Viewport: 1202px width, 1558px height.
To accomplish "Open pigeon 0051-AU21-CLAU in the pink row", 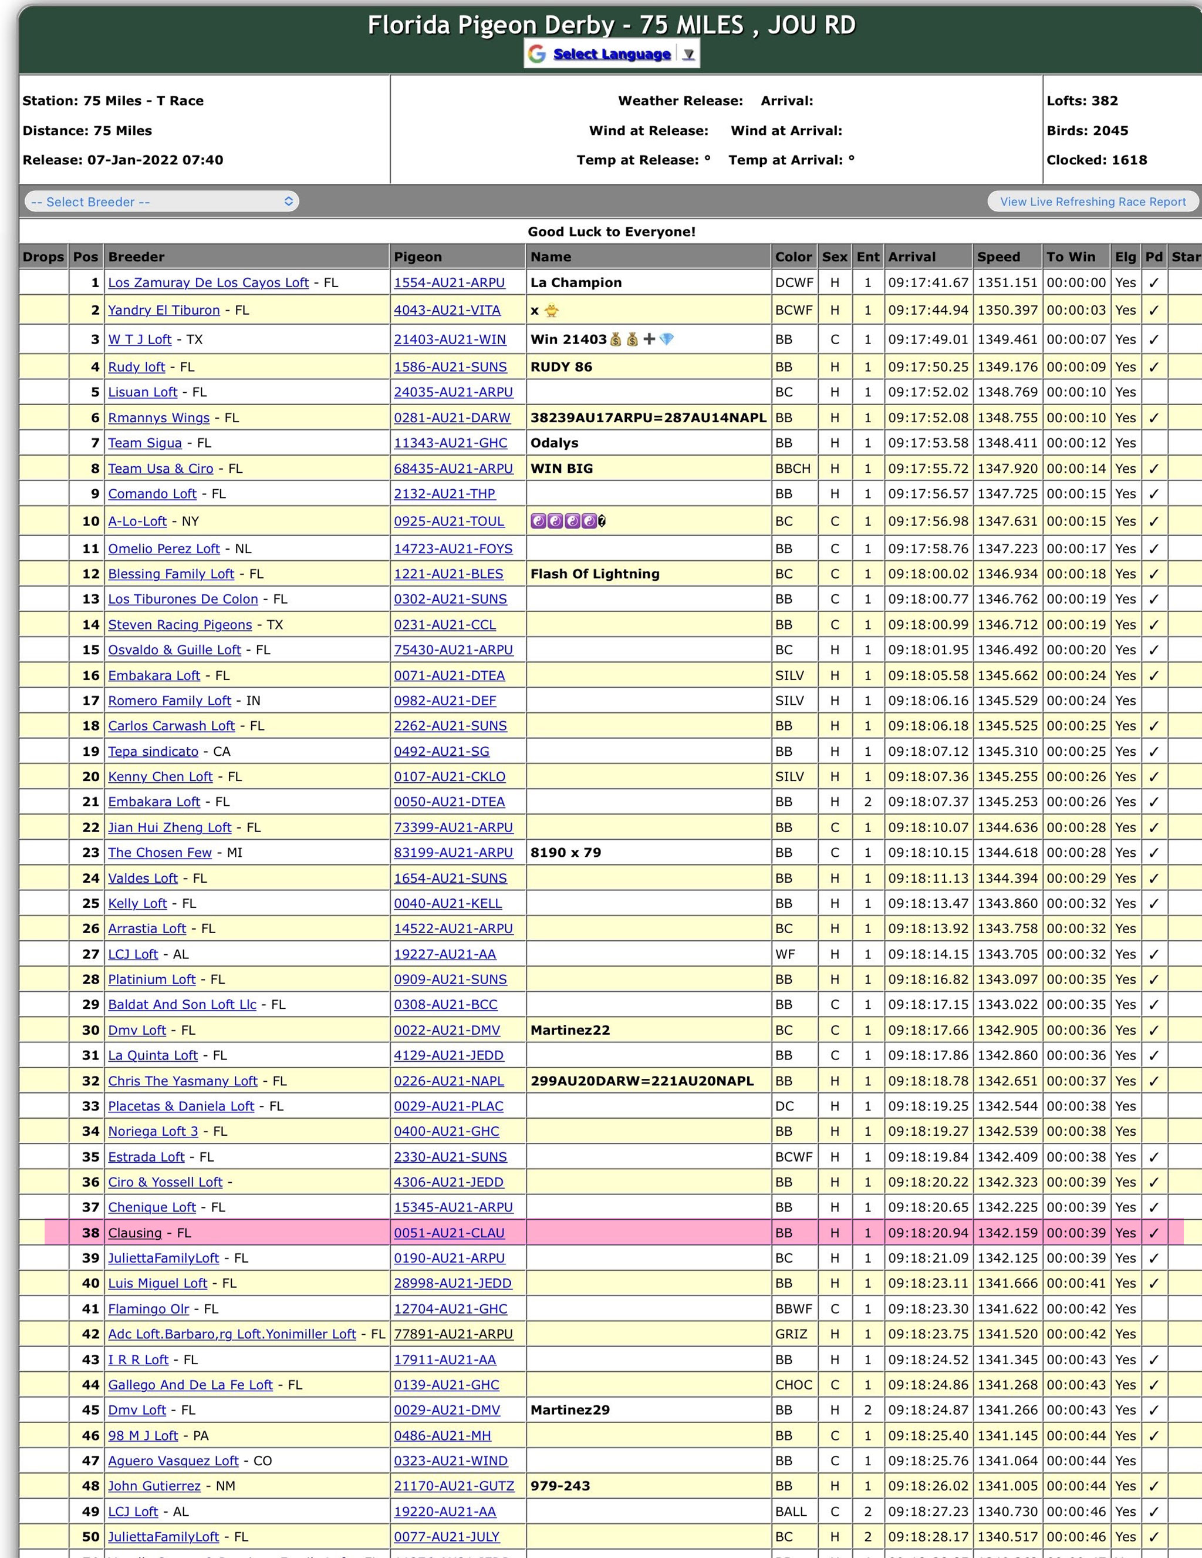I will [449, 1233].
